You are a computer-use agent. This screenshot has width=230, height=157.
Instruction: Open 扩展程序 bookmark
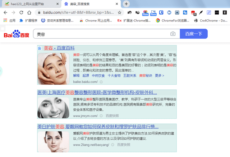[28, 21]
